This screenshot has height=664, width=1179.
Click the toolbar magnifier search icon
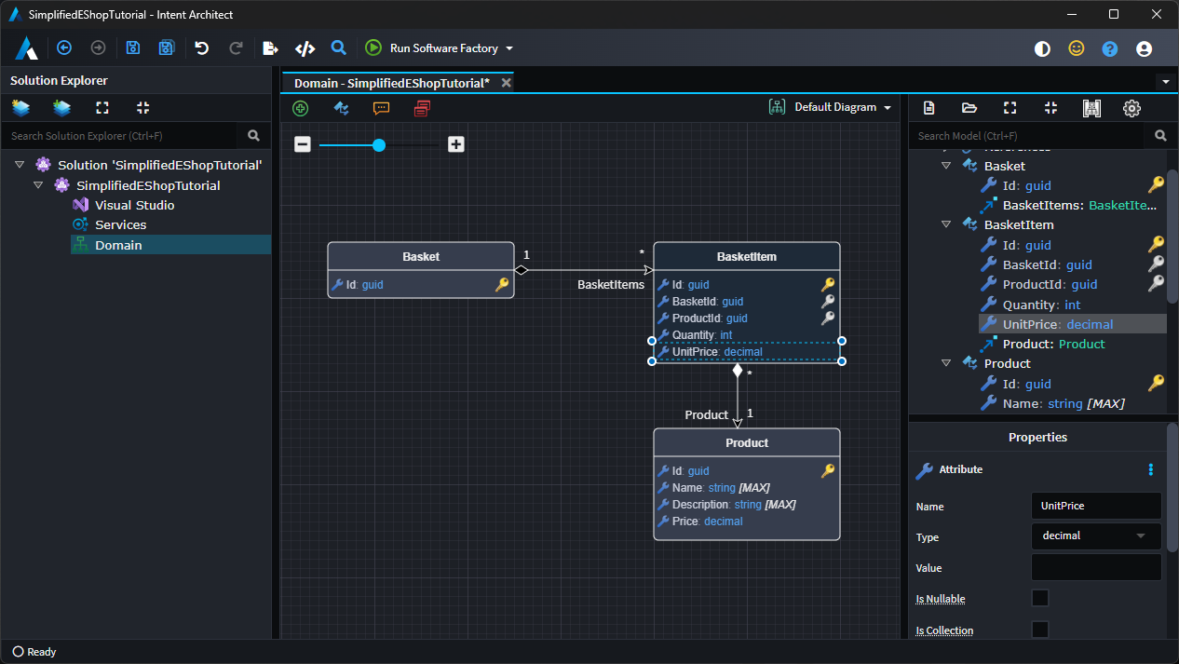click(x=339, y=48)
